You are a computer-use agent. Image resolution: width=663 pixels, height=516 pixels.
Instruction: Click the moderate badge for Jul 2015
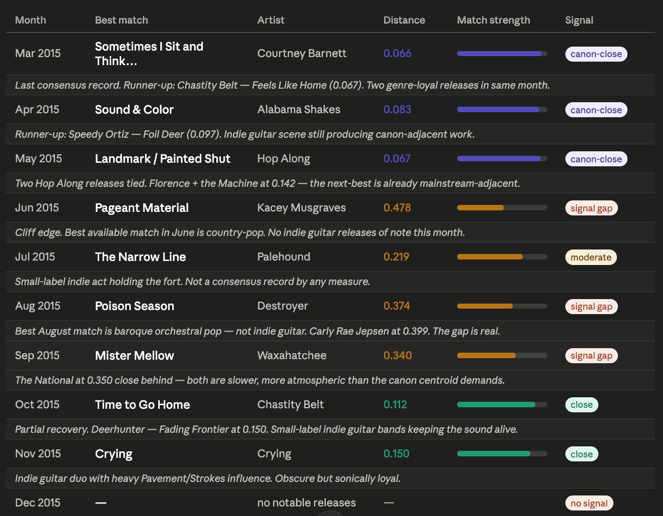[x=591, y=257]
